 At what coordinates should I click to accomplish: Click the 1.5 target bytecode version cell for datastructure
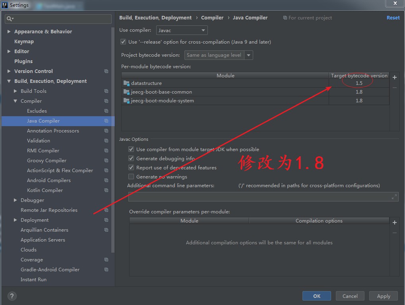[359, 83]
